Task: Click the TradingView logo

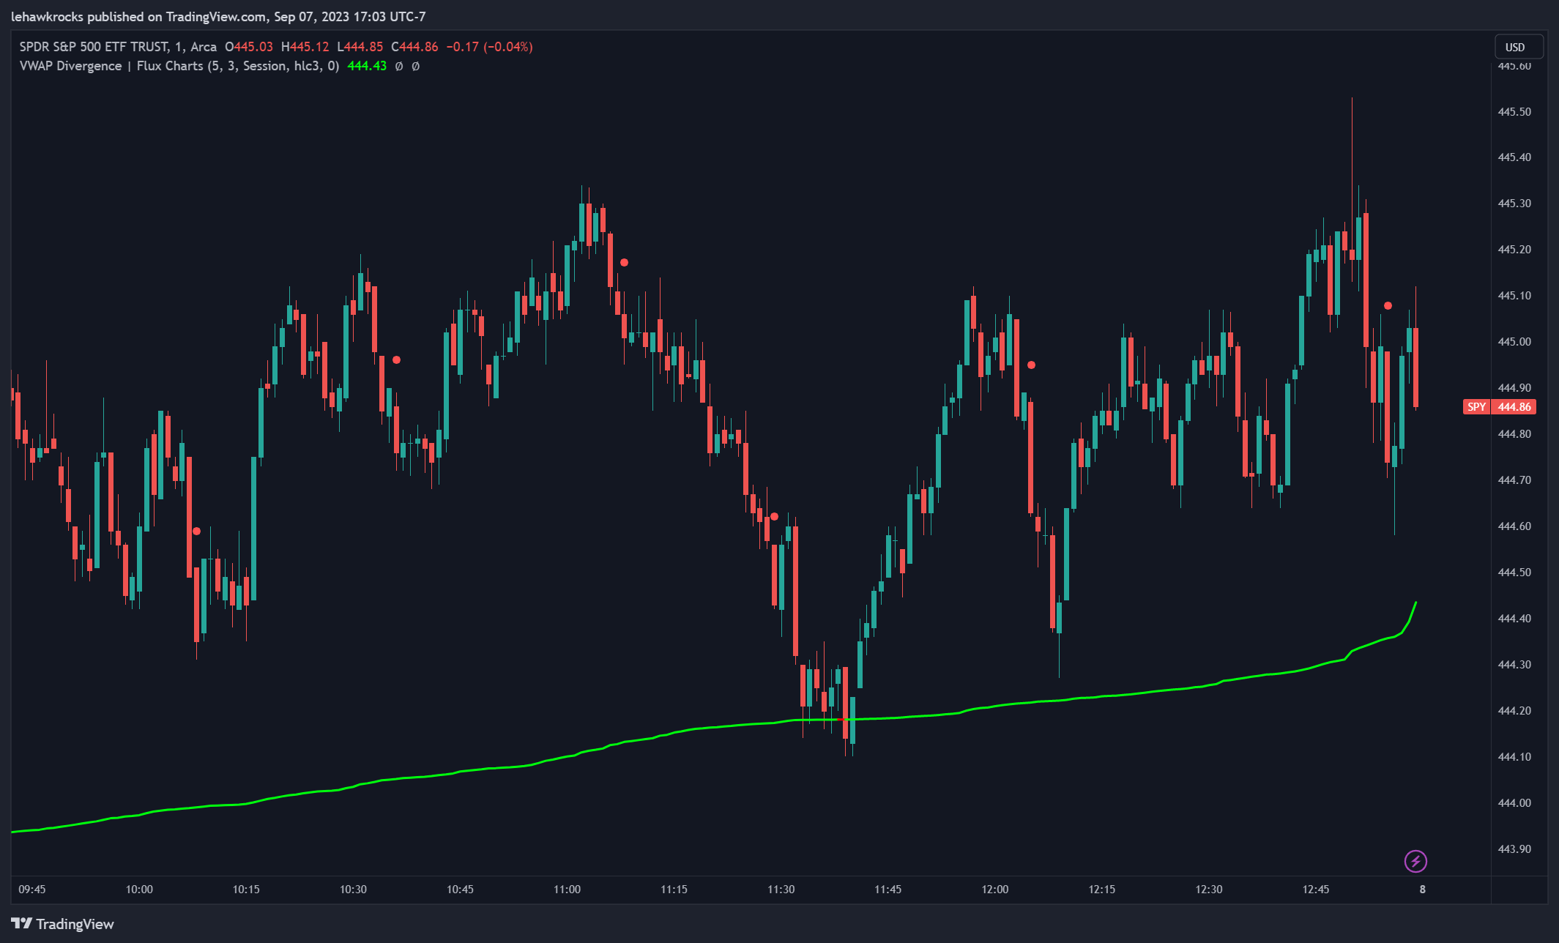Action: (x=63, y=924)
